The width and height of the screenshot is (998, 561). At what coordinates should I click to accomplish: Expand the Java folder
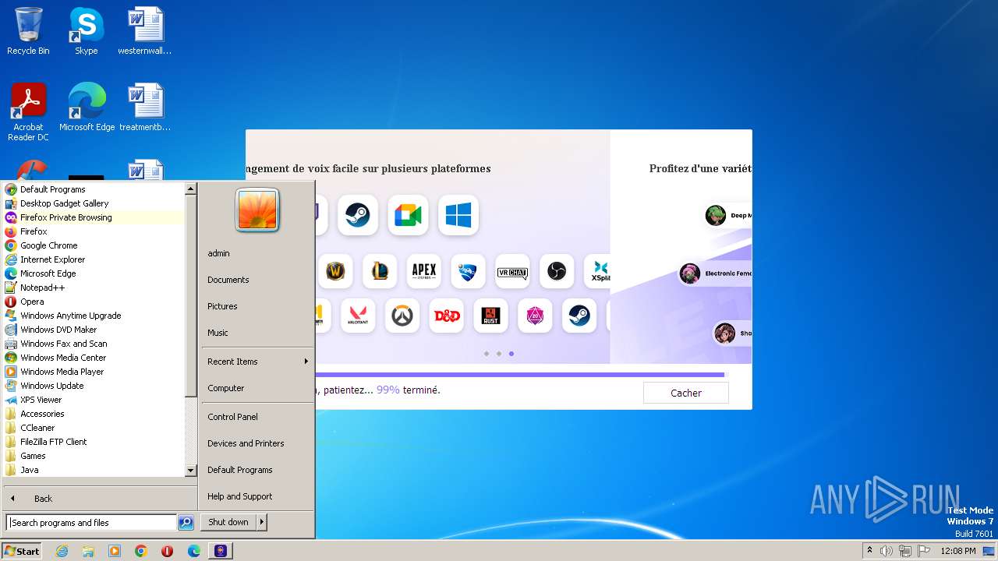94,470
